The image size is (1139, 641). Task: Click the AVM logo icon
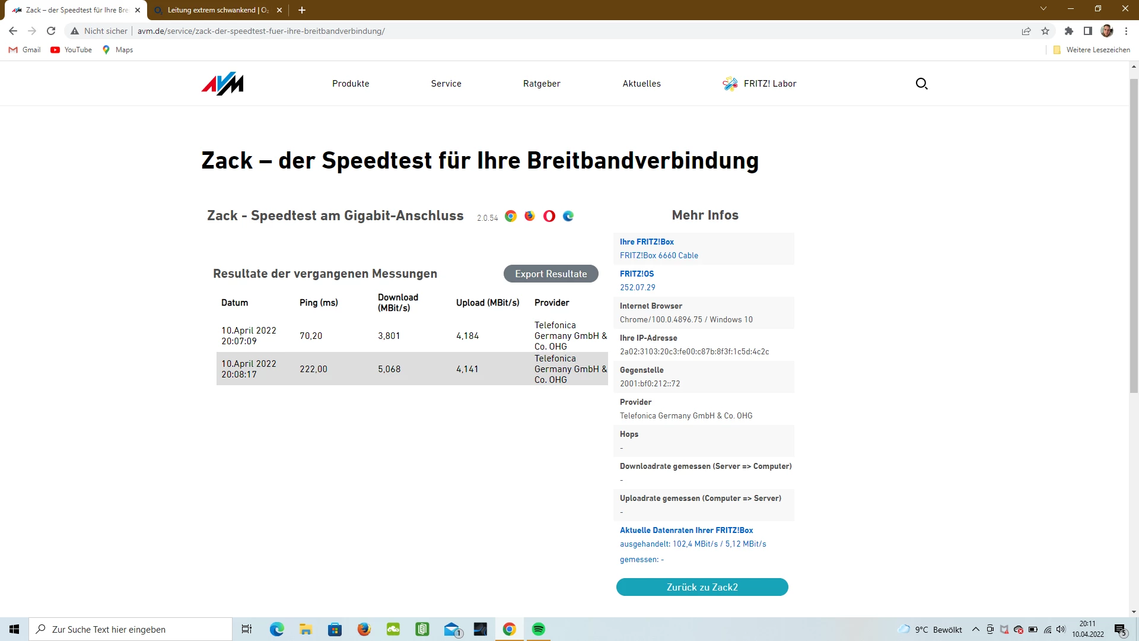tap(222, 84)
